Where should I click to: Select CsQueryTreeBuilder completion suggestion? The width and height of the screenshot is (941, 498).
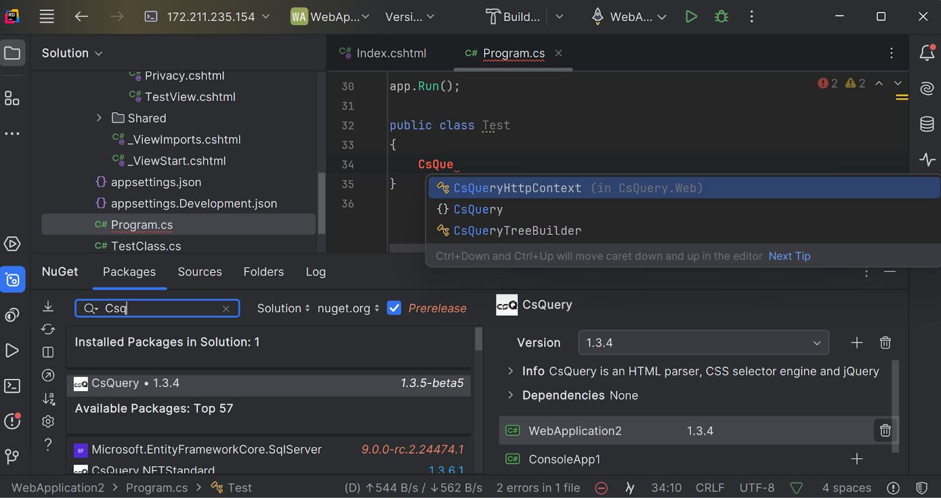click(x=683, y=231)
